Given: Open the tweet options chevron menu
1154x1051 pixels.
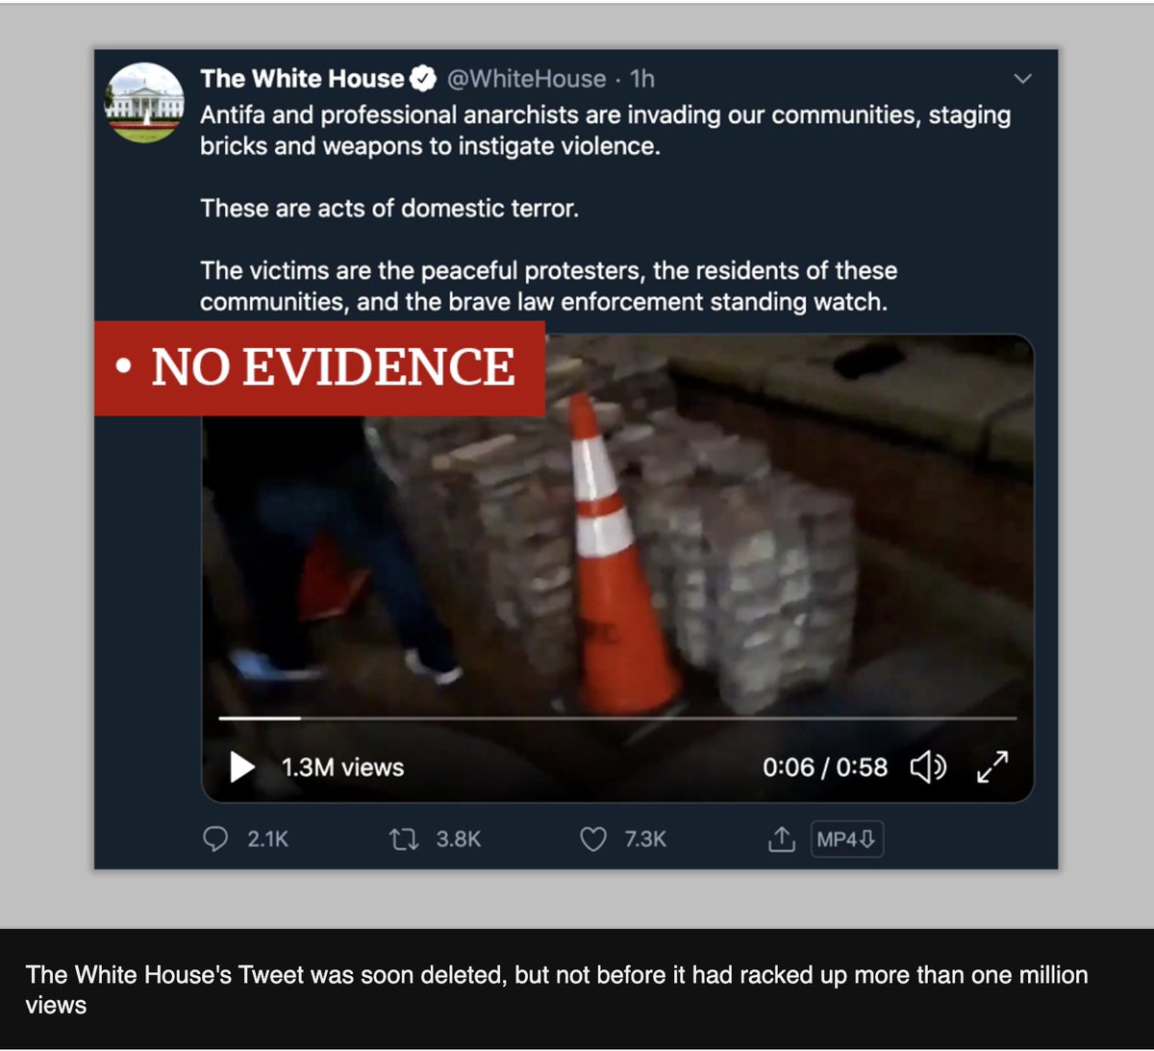Looking at the screenshot, I should coord(1023,79).
